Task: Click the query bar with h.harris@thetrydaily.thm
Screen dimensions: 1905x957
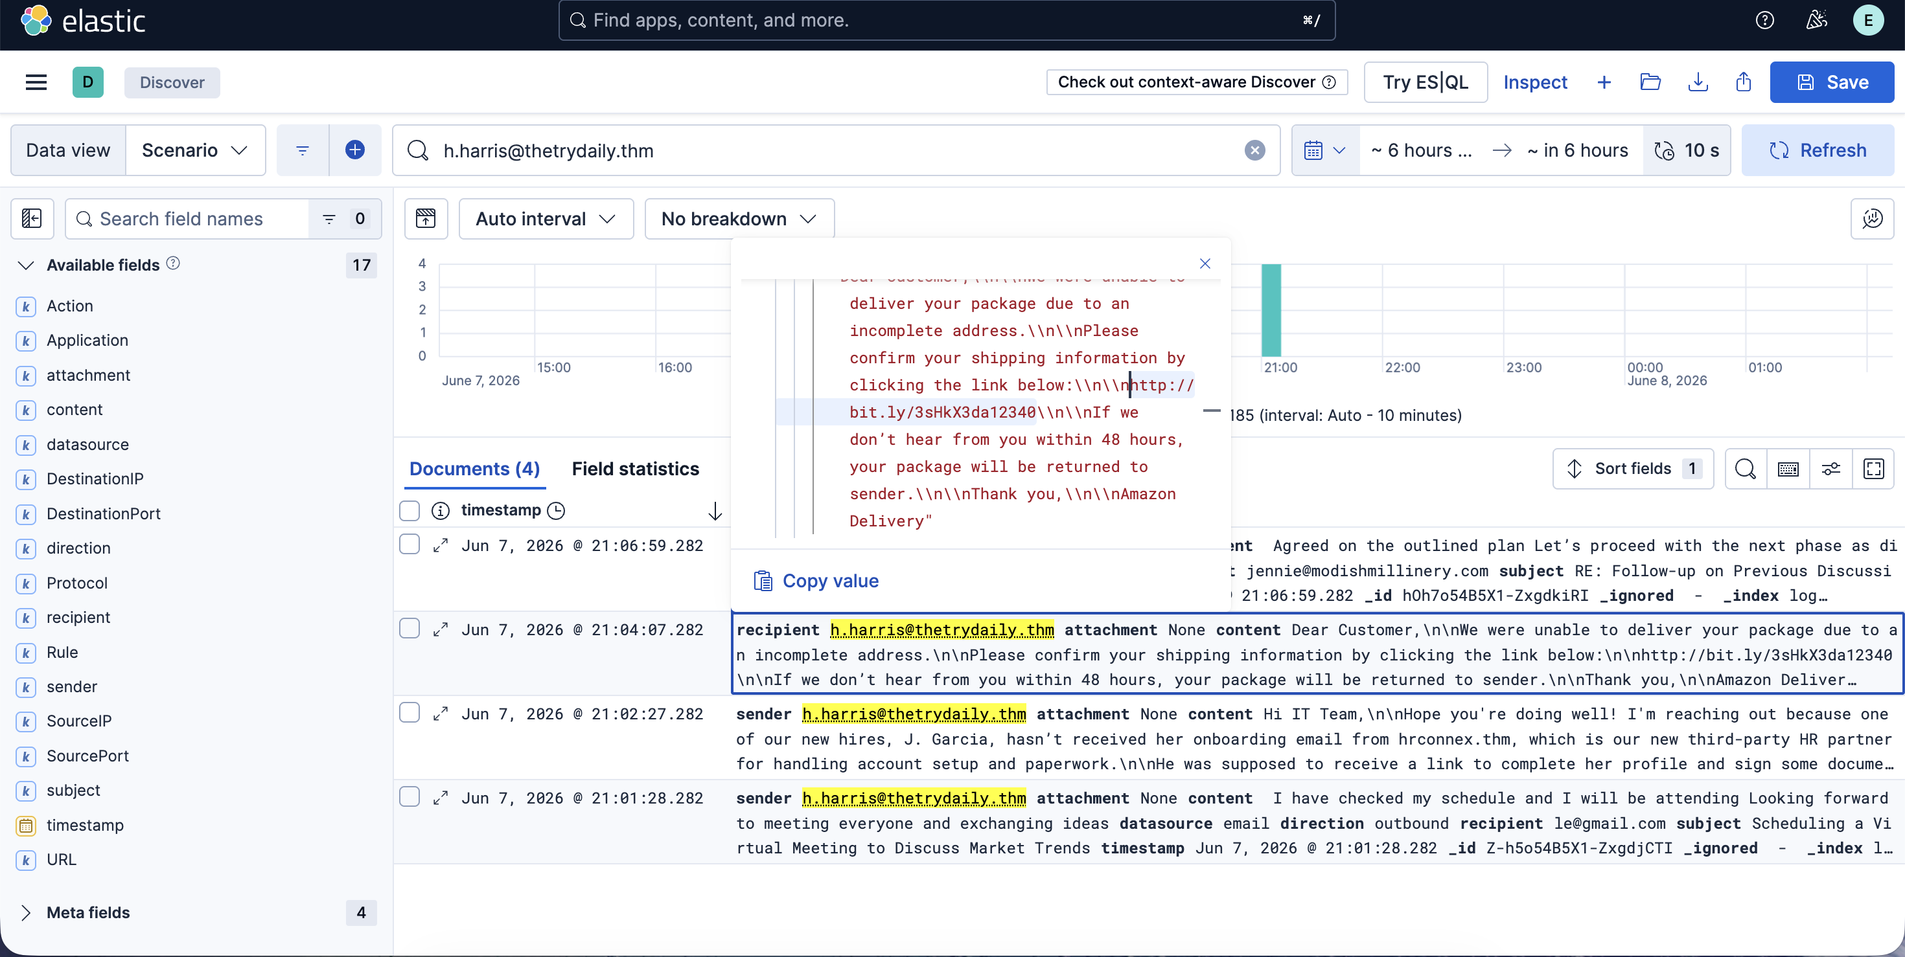Action: 836,151
